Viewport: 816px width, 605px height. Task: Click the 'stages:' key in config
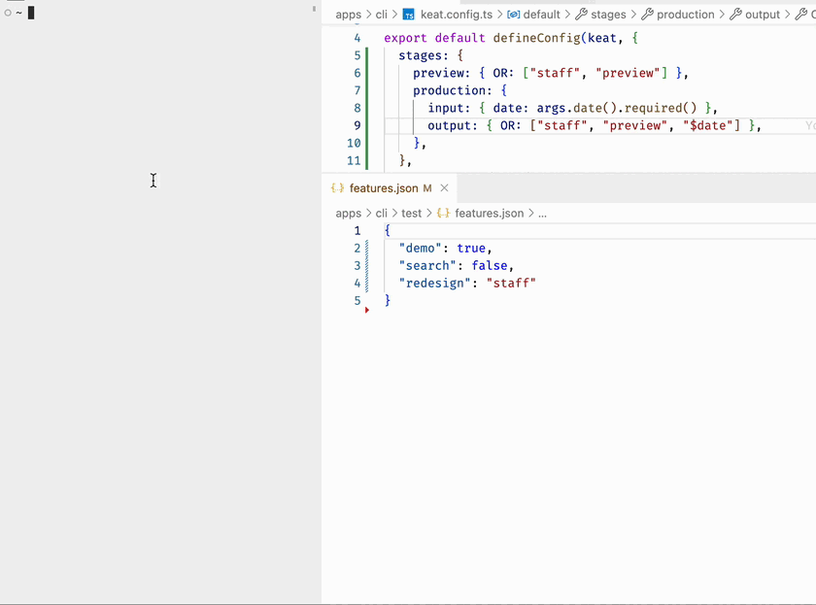click(x=424, y=55)
